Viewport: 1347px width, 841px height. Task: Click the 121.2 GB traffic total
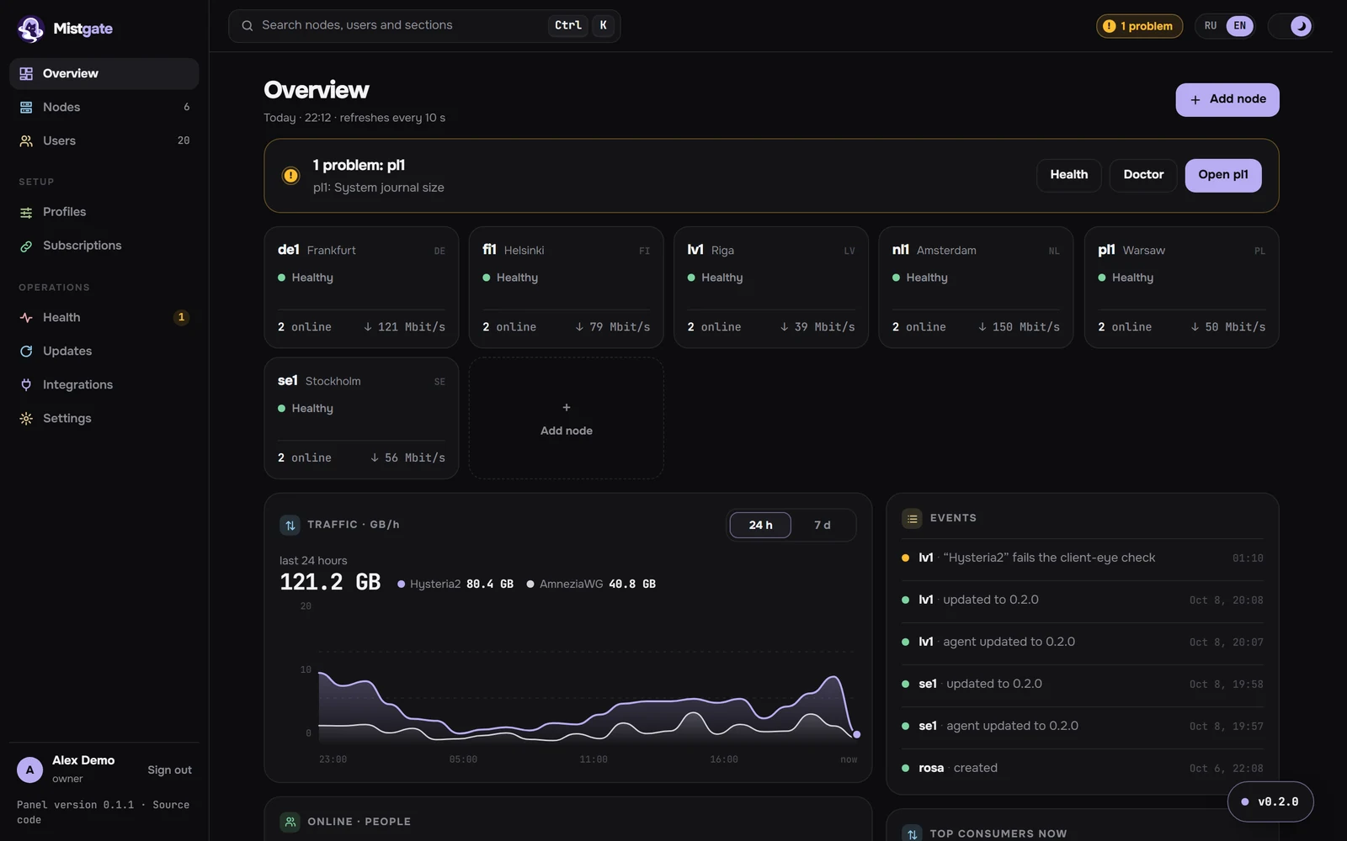click(x=330, y=583)
